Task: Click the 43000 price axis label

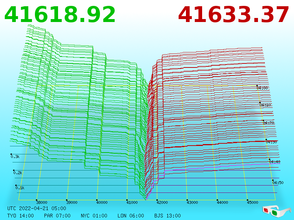Action: 192,202
